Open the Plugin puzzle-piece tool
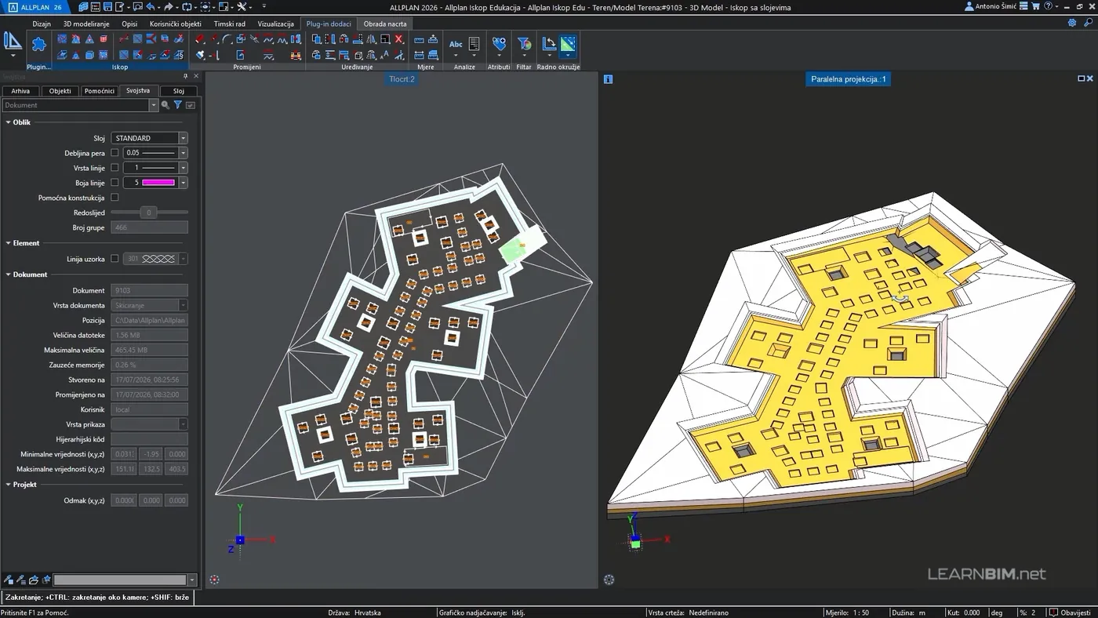 click(38, 45)
